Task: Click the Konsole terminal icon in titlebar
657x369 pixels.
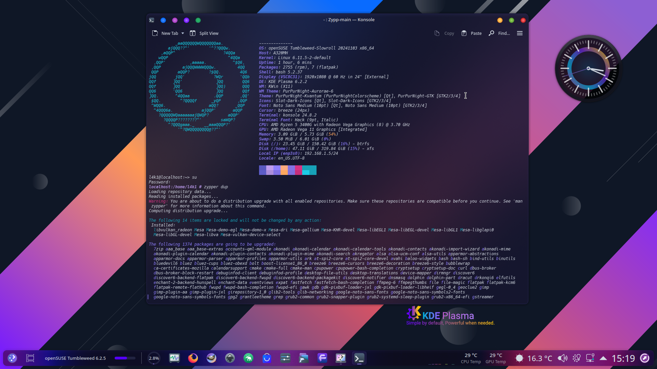Action: click(152, 20)
